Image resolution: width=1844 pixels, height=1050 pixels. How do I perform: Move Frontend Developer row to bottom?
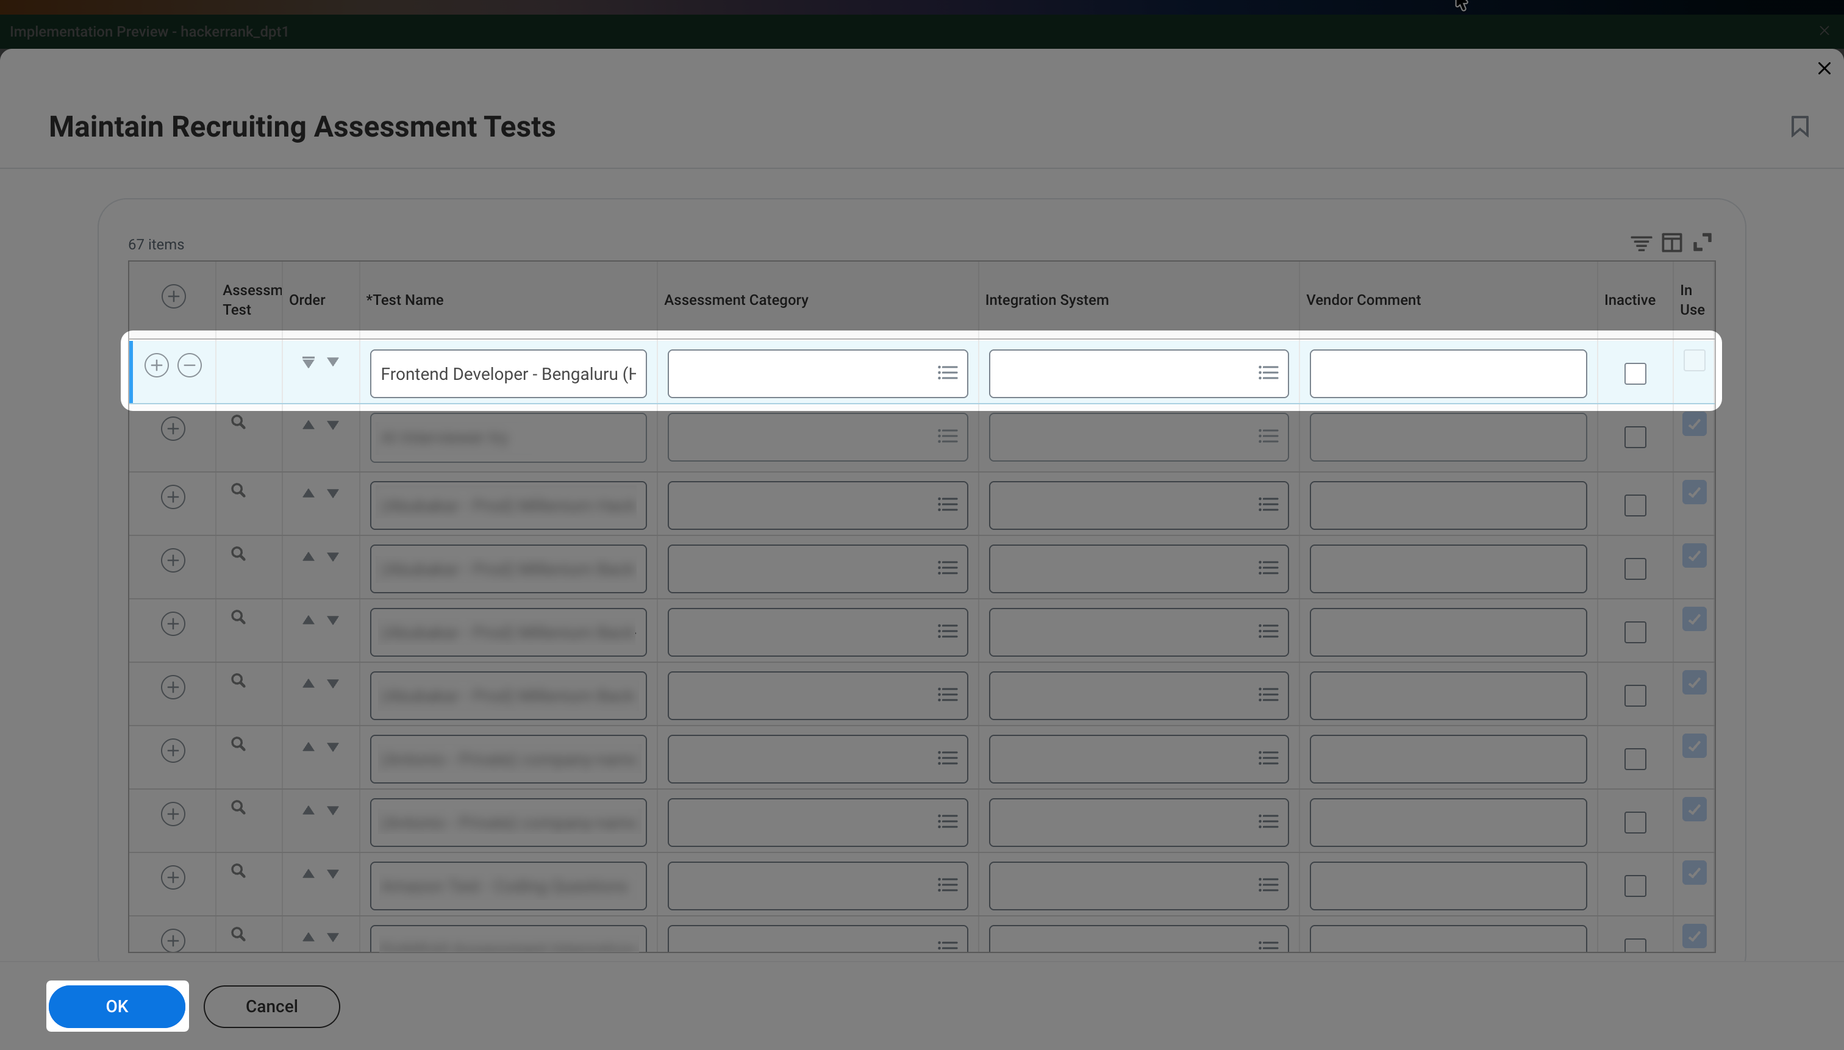click(x=308, y=362)
